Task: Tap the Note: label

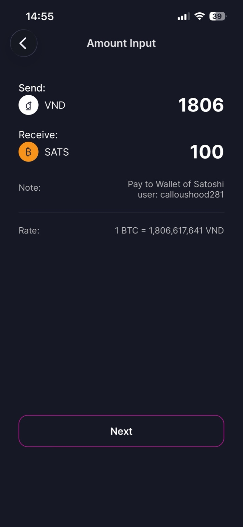Action: pyautogui.click(x=29, y=188)
